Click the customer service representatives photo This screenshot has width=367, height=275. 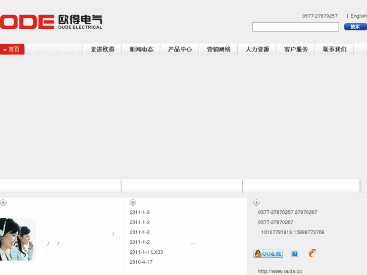point(18,239)
